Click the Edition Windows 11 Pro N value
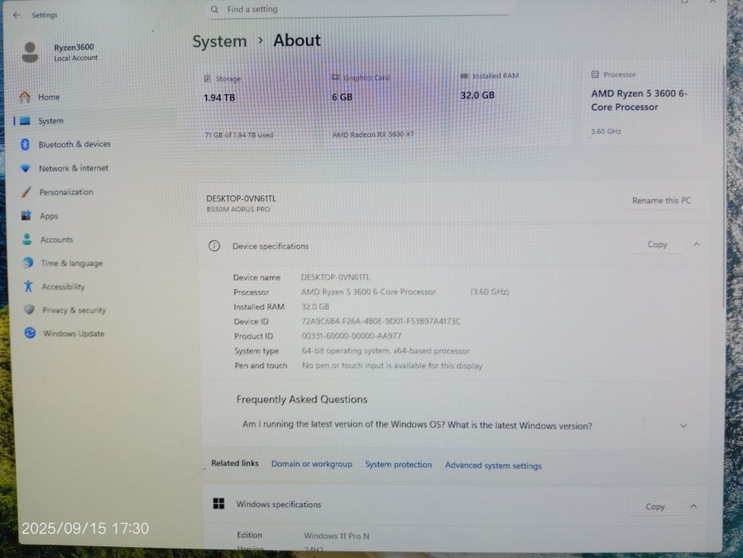This screenshot has height=558, width=743. tap(336, 536)
